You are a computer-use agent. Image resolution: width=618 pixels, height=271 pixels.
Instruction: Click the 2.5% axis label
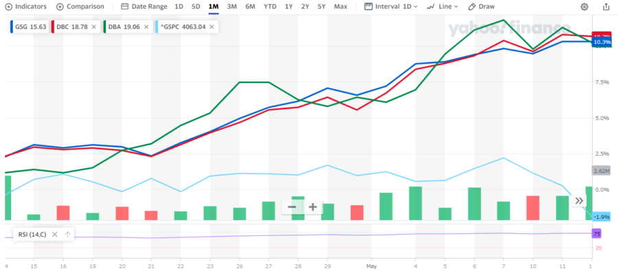tap(602, 154)
